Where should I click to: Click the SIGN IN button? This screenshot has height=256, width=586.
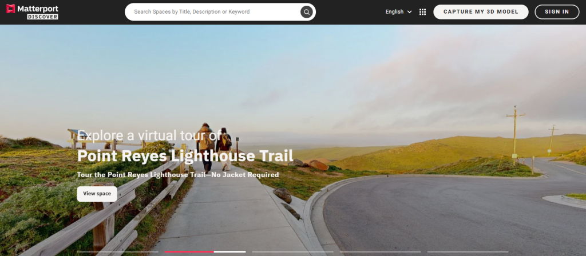[557, 12]
